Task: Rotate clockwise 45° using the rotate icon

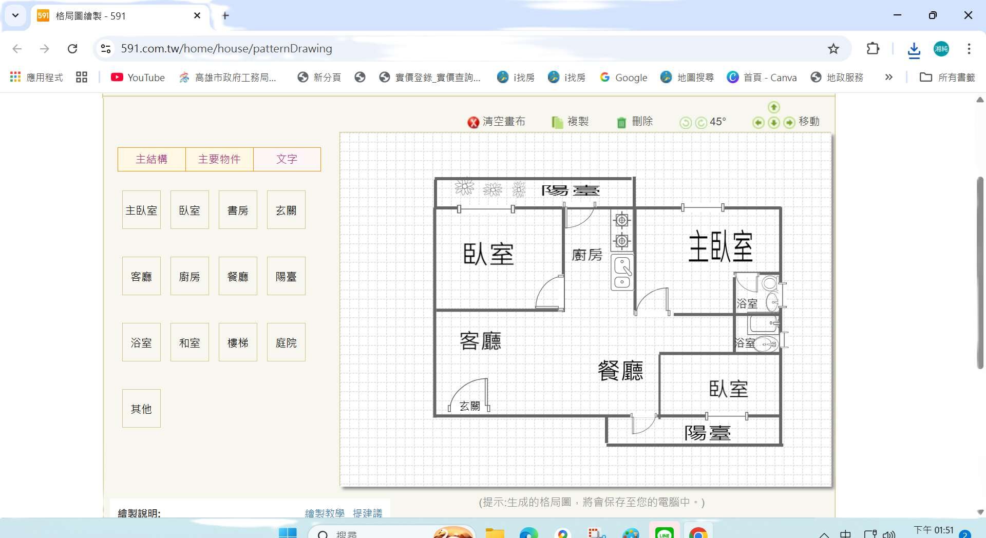Action: coord(701,123)
